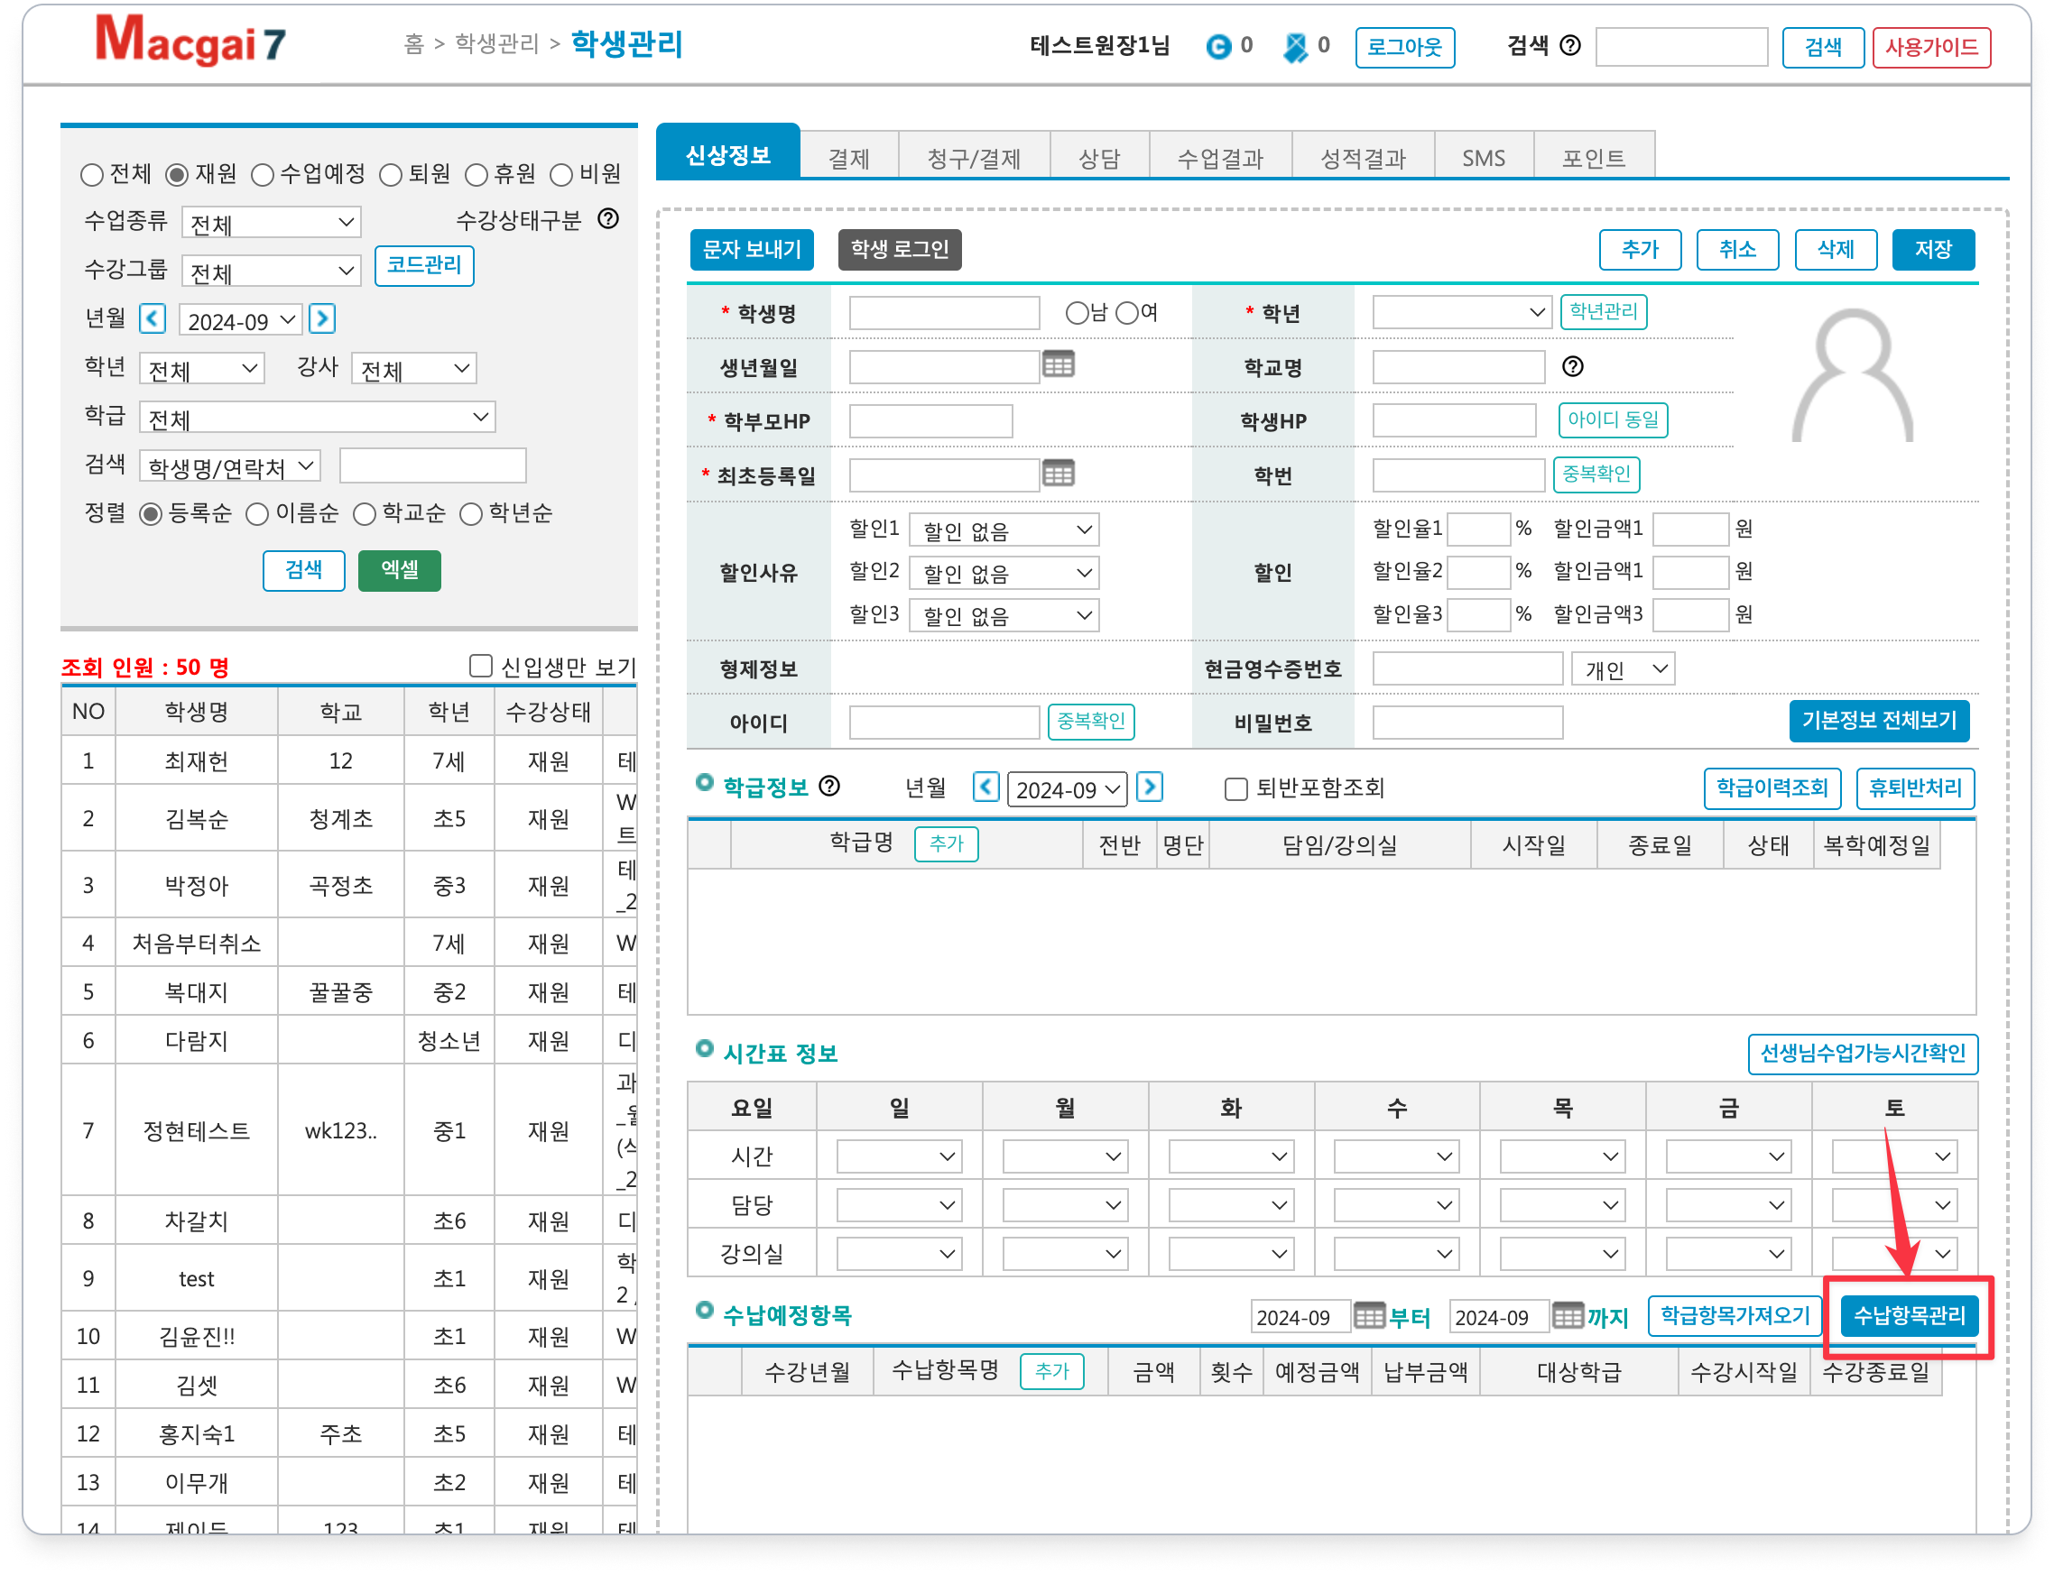Screen dimensions: 2054x1575
Task: Click previous month arrow in left filter
Action: 153,319
